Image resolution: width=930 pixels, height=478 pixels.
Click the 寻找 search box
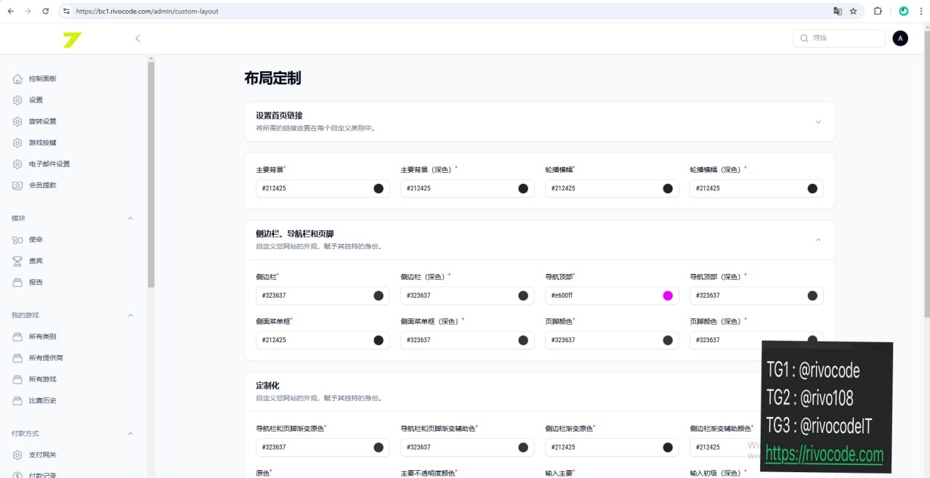pos(843,38)
